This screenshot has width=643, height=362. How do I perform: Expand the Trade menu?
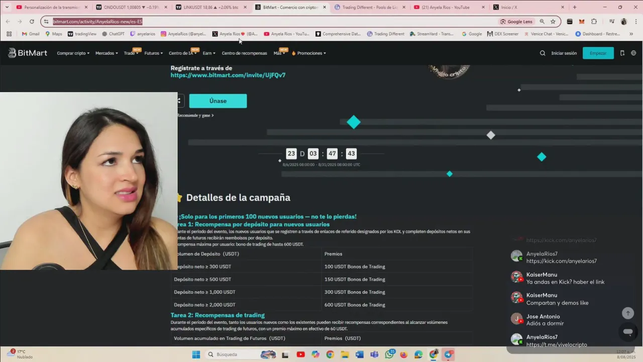pyautogui.click(x=131, y=53)
